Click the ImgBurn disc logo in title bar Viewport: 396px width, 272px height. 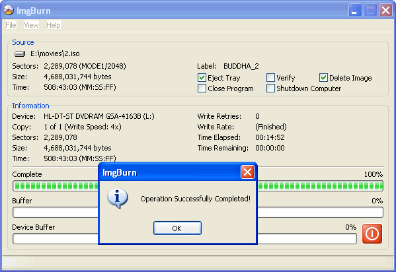click(x=9, y=10)
